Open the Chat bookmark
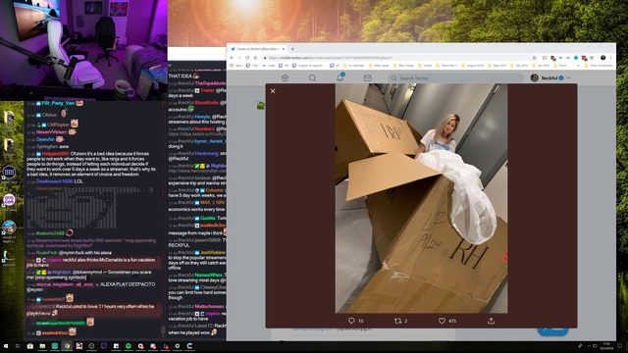628x353 pixels. (x=252, y=66)
